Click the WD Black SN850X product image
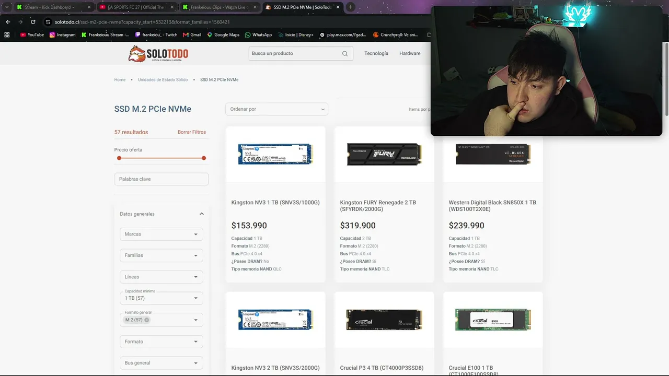This screenshot has height=376, width=669. coord(493,154)
